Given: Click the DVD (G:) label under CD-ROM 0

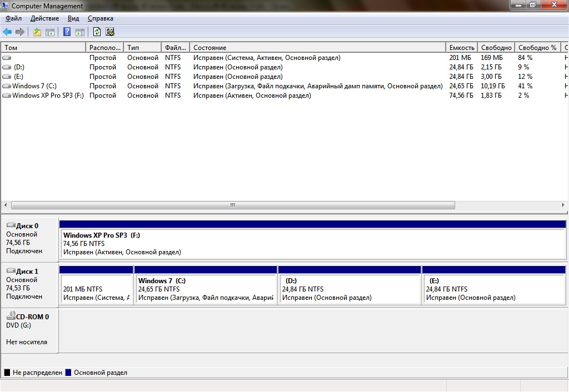Looking at the screenshot, I should tap(18, 325).
